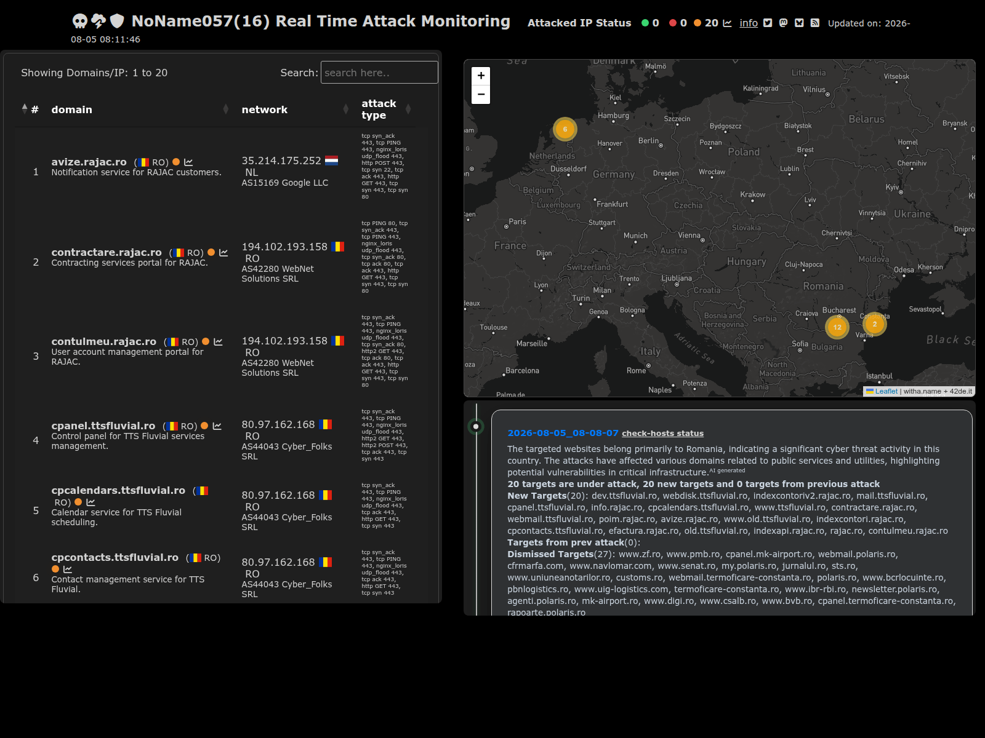This screenshot has width=985, height=738.
Task: Open the Mastodon profile icon
Action: [x=783, y=23]
